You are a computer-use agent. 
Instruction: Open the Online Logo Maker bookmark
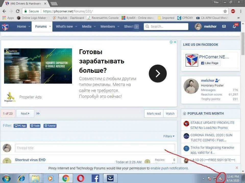pos(33,18)
